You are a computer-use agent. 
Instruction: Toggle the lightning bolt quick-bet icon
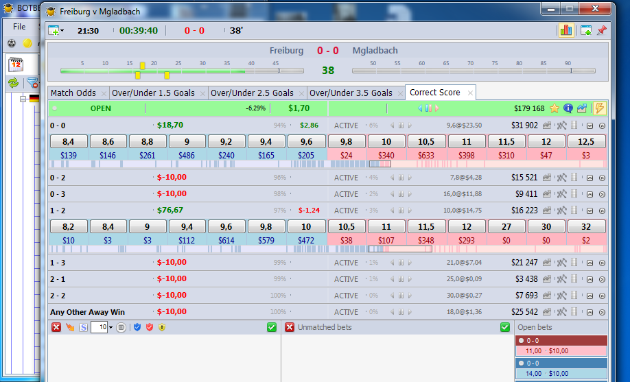pos(599,108)
